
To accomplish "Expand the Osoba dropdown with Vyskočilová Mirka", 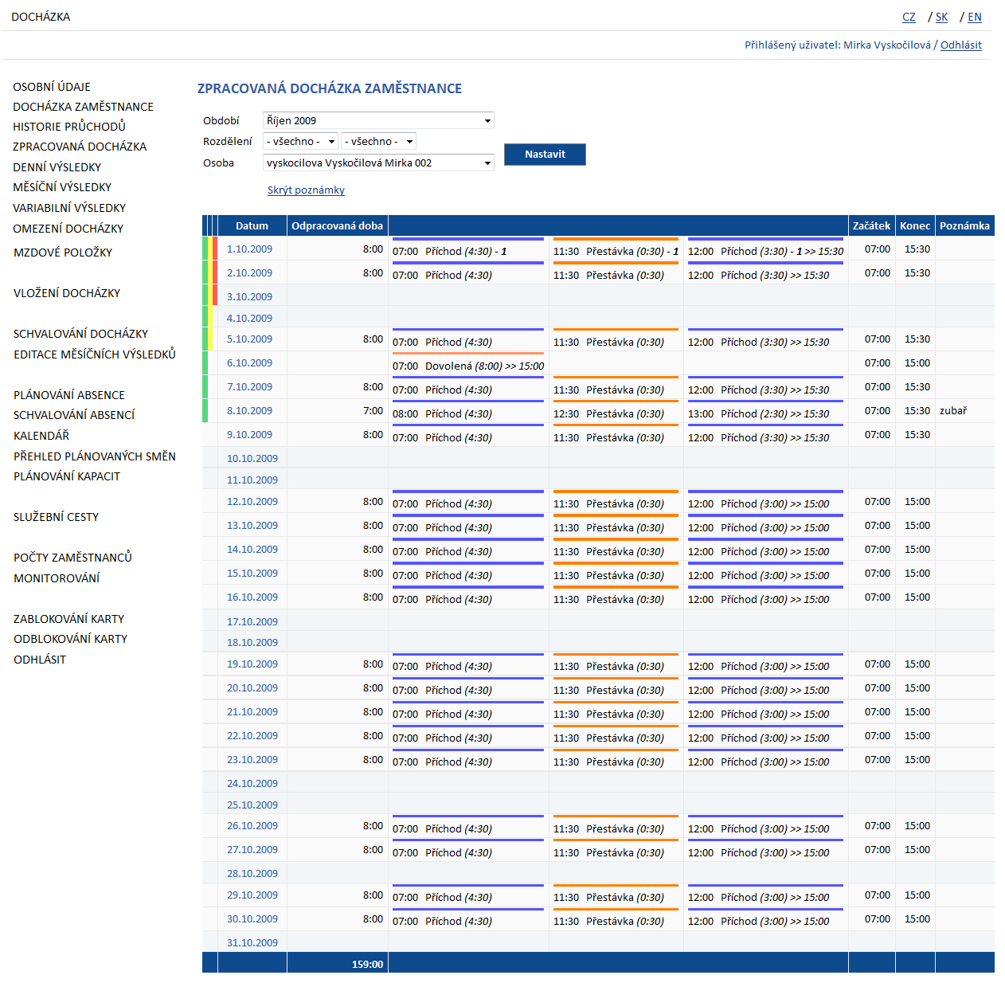I will click(x=378, y=163).
